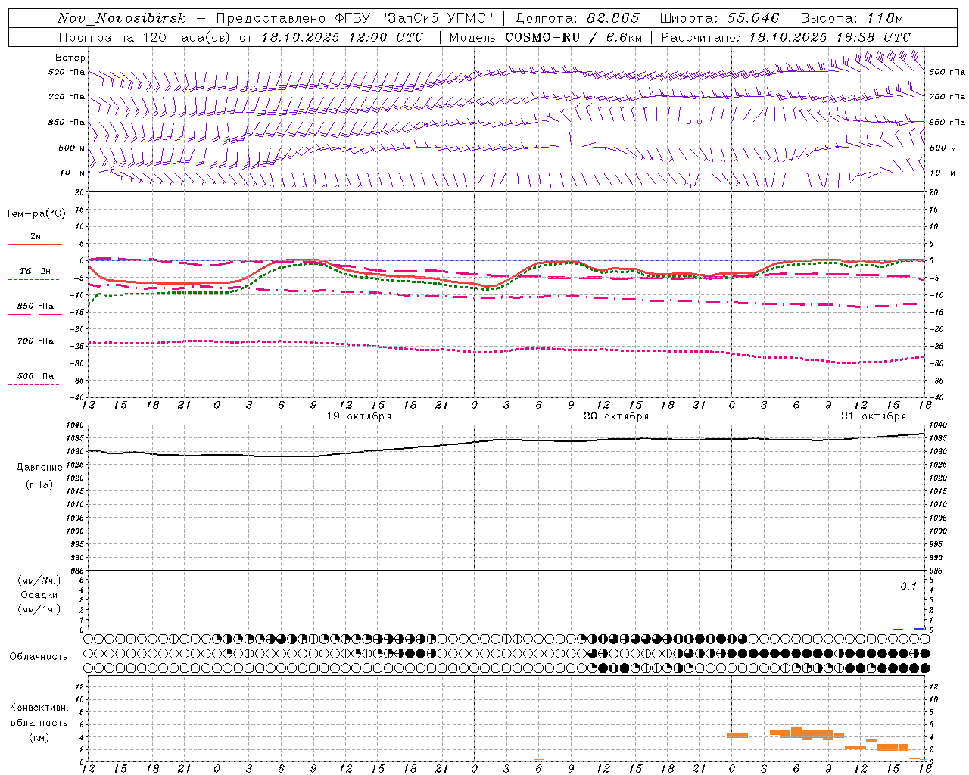The height and width of the screenshot is (775, 969).
Task: Click the Ветер wind panel label
Action: 70,58
